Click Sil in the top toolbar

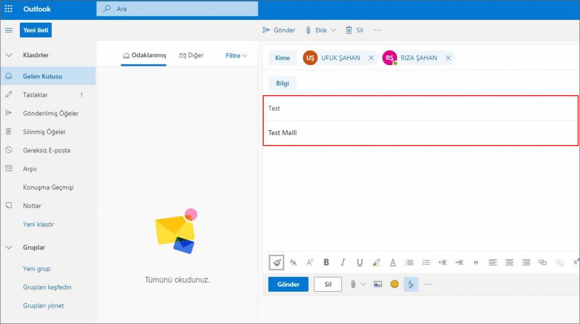(354, 30)
